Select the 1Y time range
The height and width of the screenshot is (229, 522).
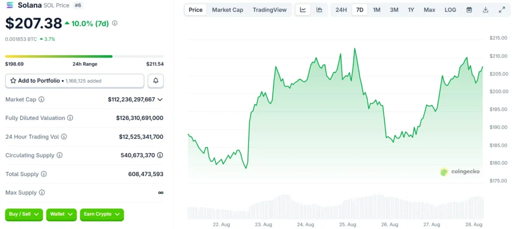[411, 10]
